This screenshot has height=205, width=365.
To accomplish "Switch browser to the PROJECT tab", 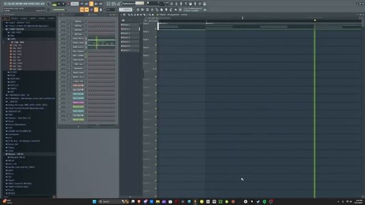I will [x=14, y=18].
